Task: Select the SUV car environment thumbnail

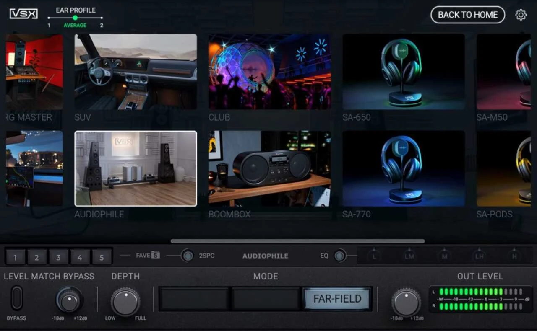Action: (x=136, y=72)
